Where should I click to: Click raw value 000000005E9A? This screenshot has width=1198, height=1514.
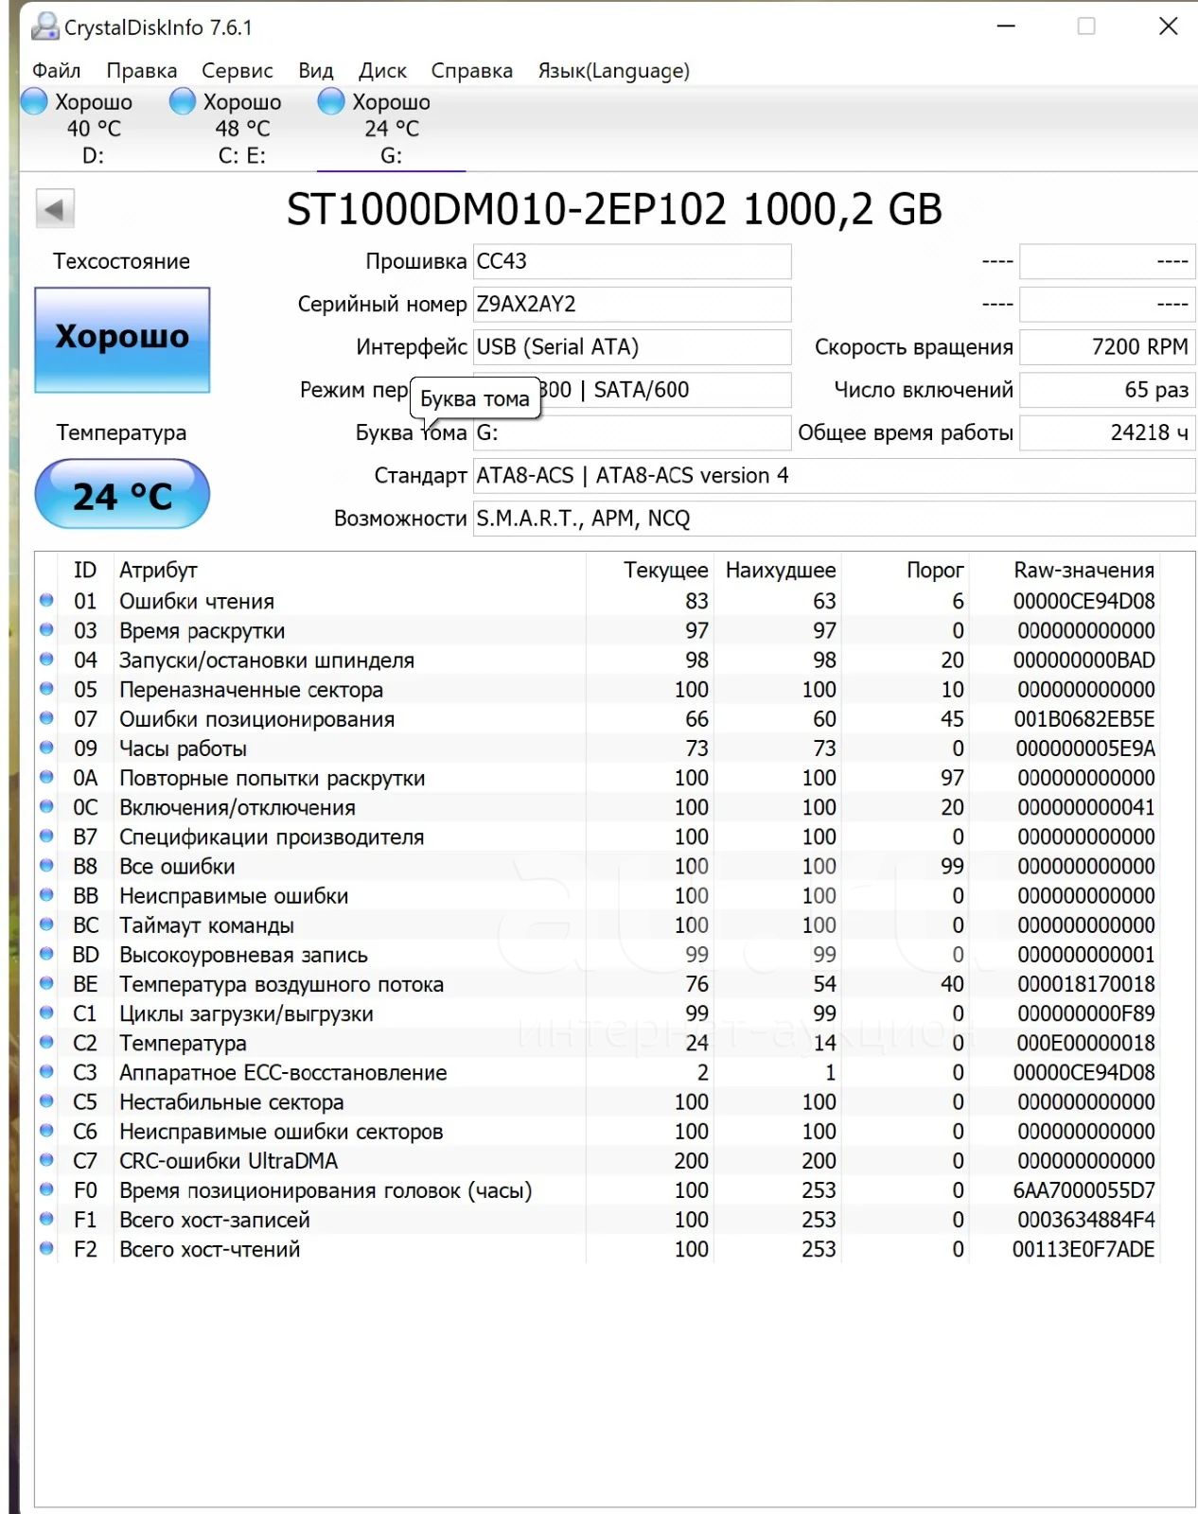[x=1085, y=748]
